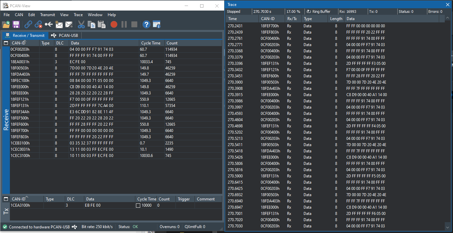Click the Connect link icon in toolbar
Viewport: 453px width, 233px height.
(x=28, y=24)
